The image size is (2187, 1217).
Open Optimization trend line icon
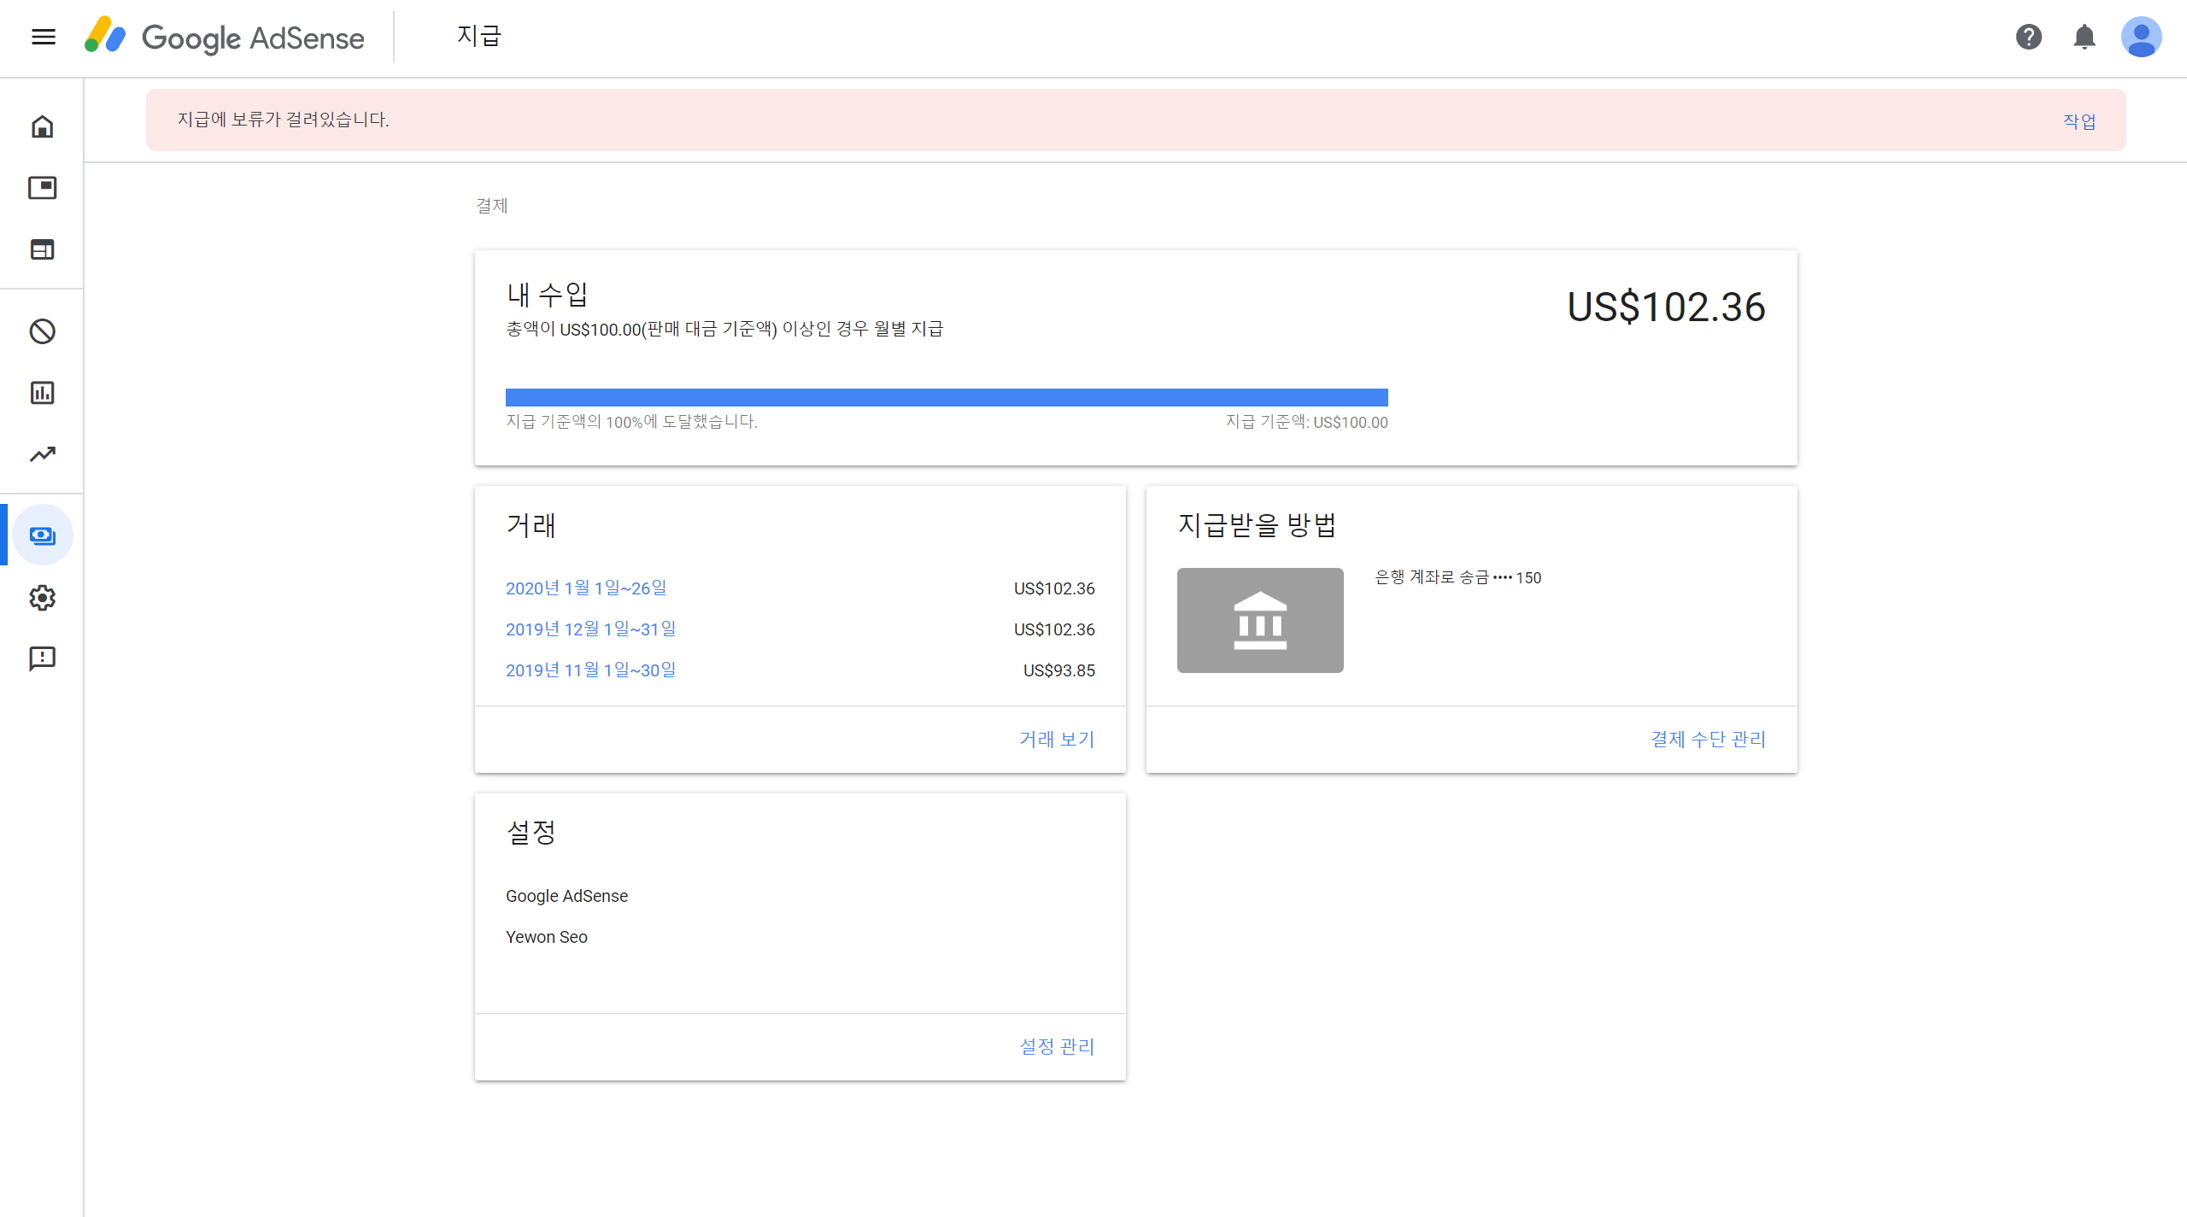point(42,454)
